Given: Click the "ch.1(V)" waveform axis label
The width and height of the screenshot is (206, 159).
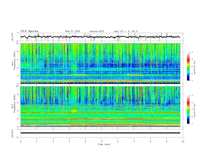Looking at the screenshot, I should pos(12,37).
